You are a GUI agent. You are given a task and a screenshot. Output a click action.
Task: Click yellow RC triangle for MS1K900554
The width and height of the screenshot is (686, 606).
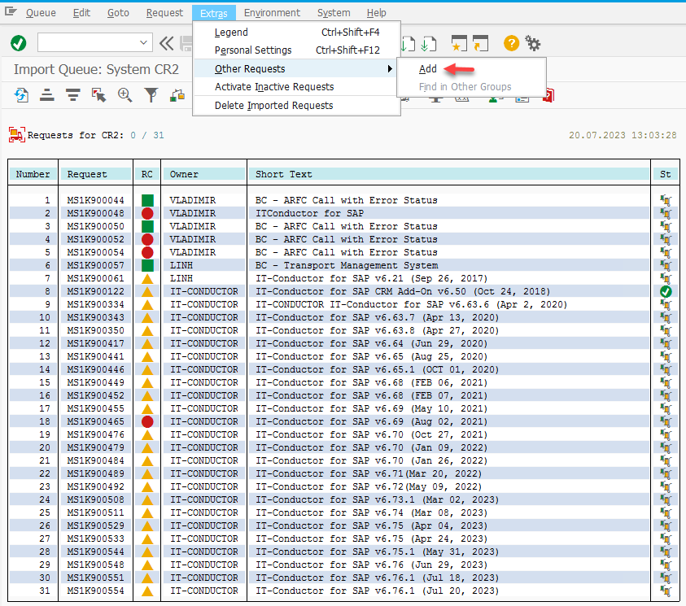click(x=147, y=591)
